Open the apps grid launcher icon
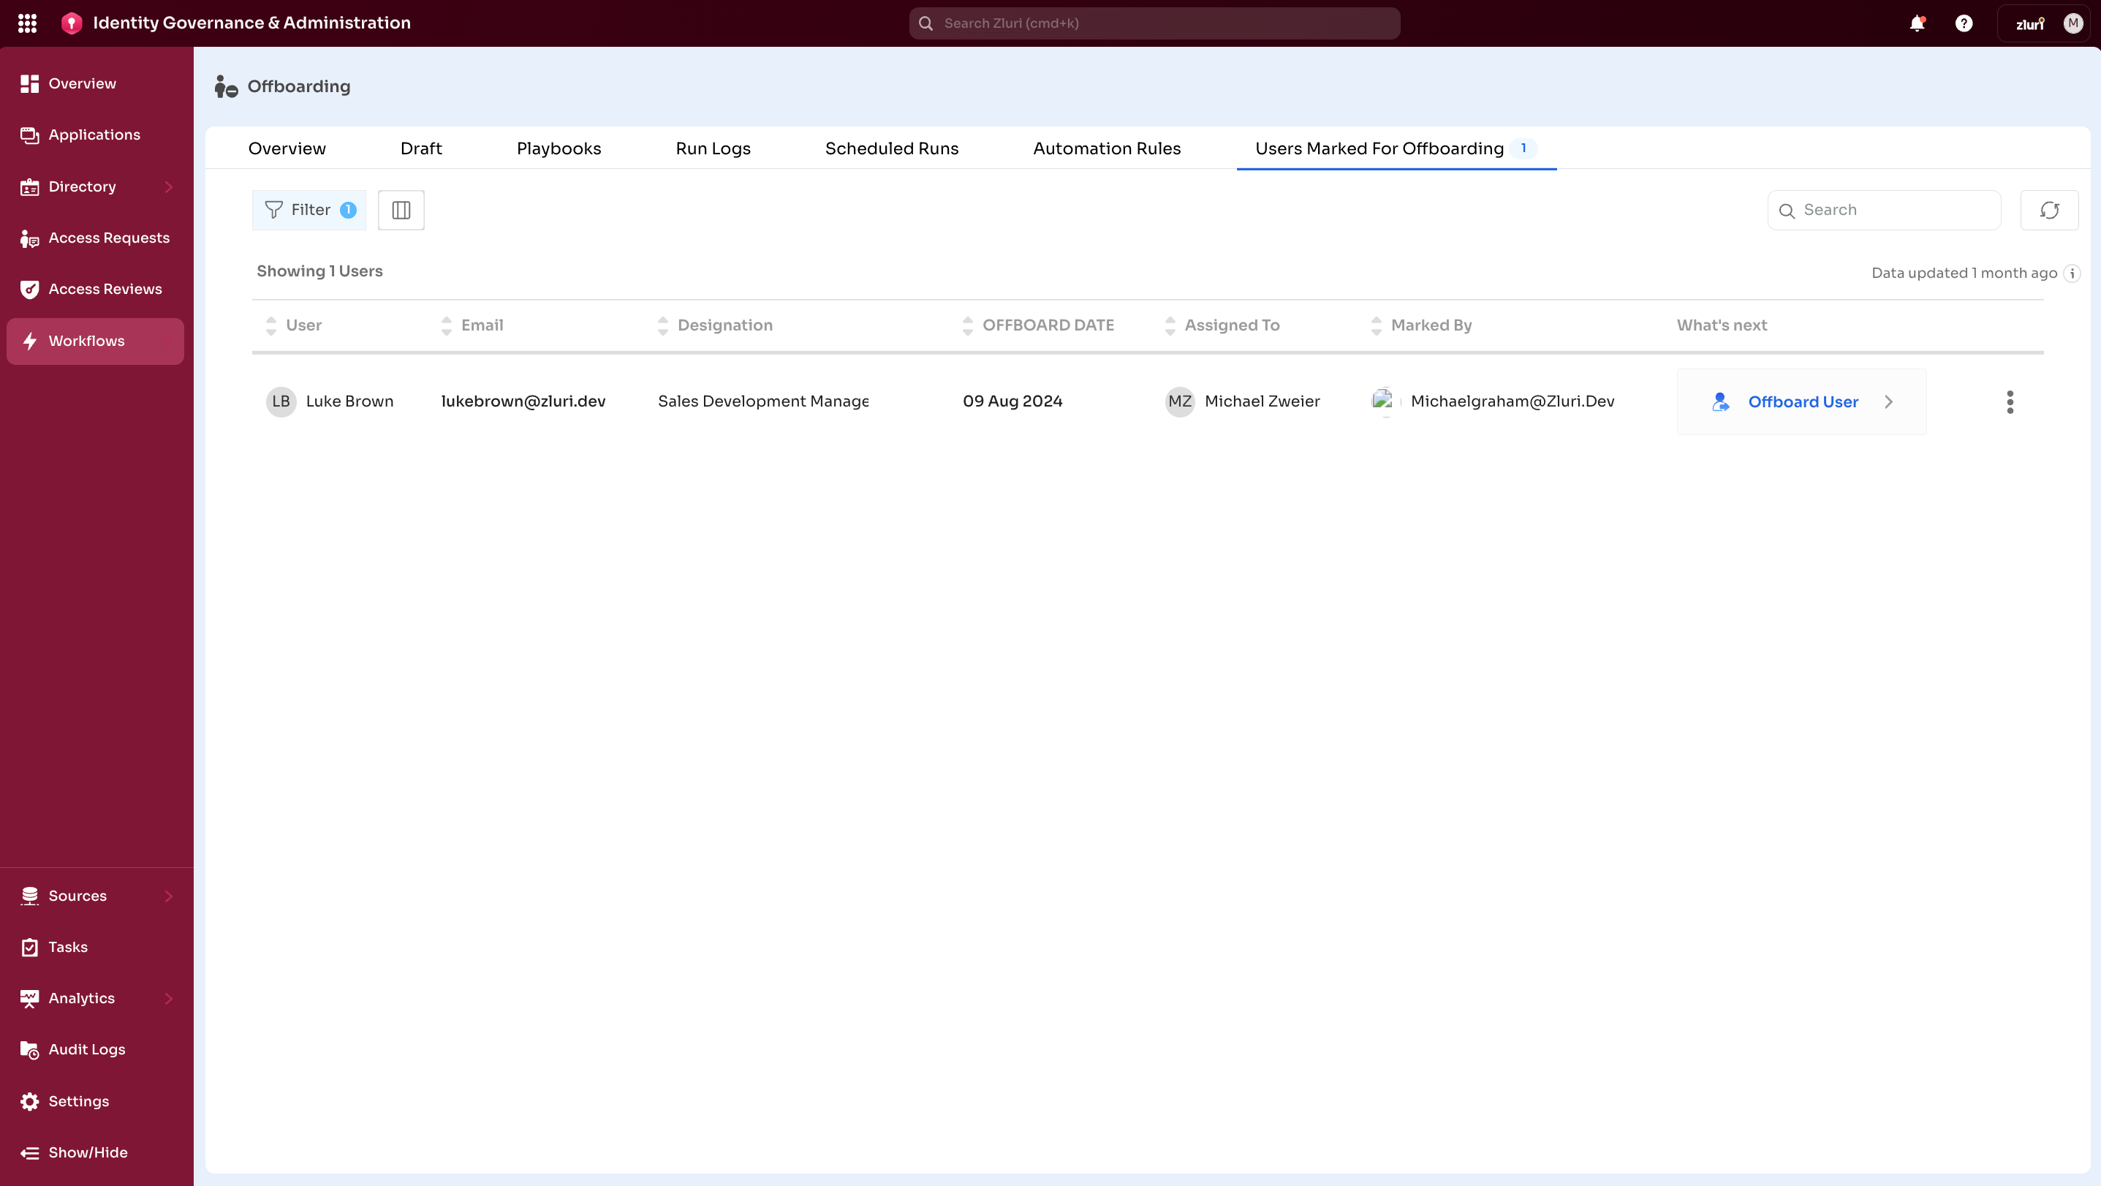The height and width of the screenshot is (1186, 2101). click(x=27, y=23)
